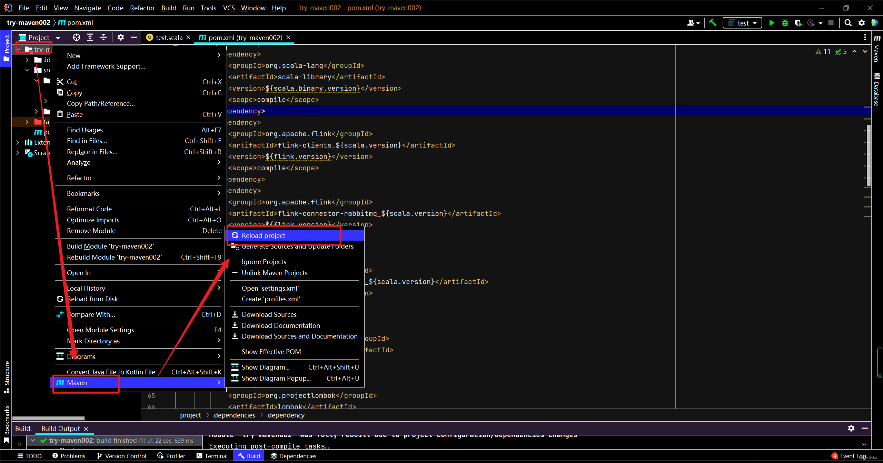Select 'Reload project' in the Maven submenu
Image resolution: width=883 pixels, height=463 pixels.
264,235
